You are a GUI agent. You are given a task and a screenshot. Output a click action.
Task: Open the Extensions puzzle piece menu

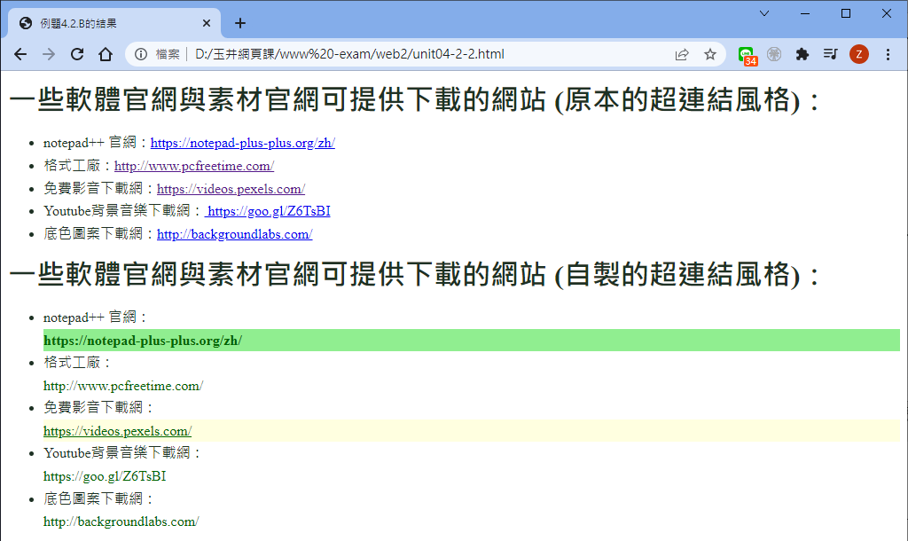802,54
